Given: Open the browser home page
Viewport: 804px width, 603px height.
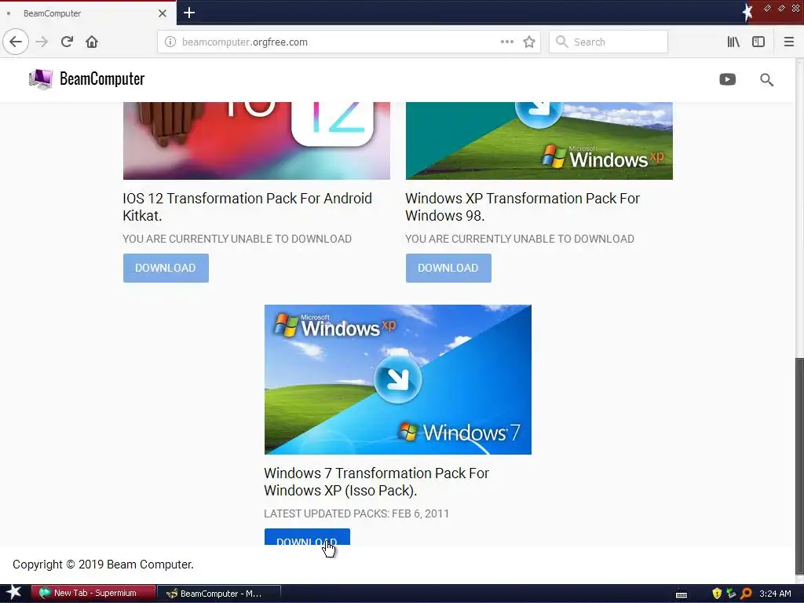Looking at the screenshot, I should (x=92, y=42).
